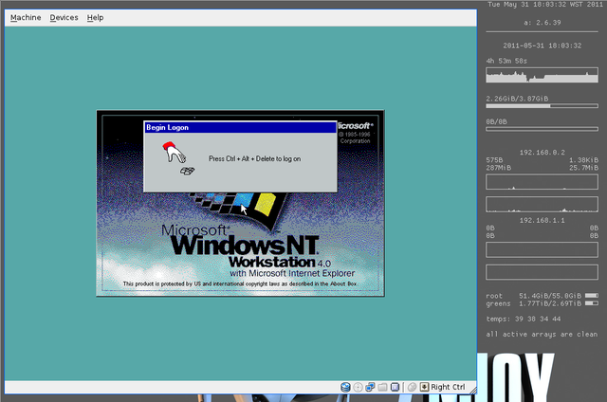Click the CPU usage graph in system monitor

[542, 75]
